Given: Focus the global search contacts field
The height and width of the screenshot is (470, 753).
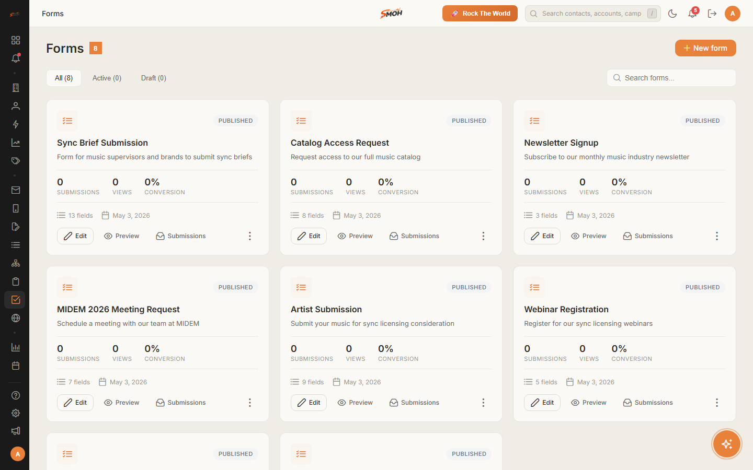Looking at the screenshot, I should click(593, 14).
